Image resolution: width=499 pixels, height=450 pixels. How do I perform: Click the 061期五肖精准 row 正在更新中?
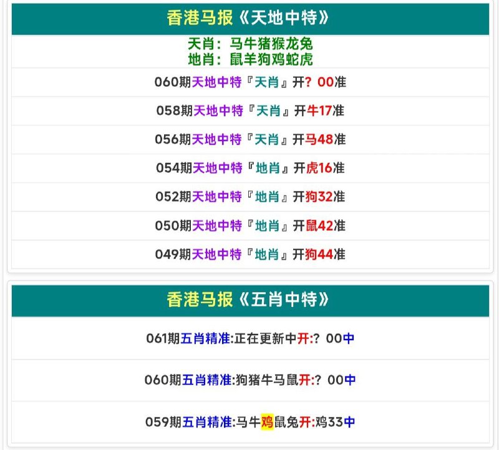[250, 338]
